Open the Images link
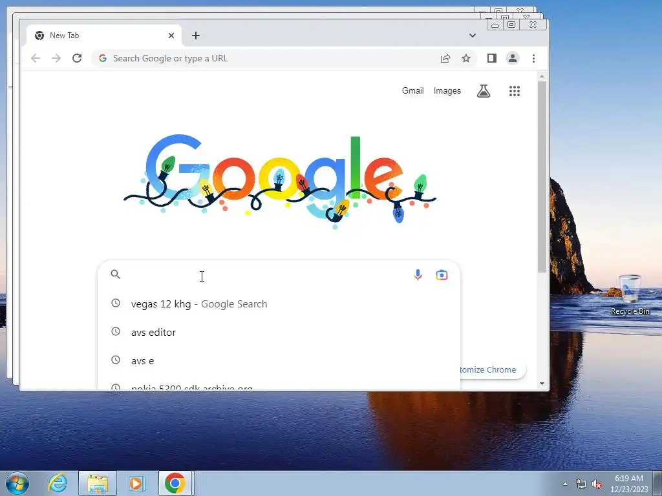Viewport: 662px width, 496px height. click(447, 90)
